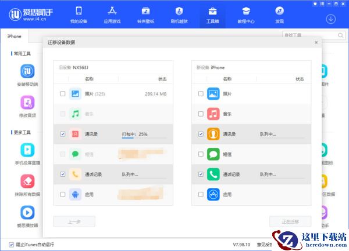The image size is (349, 251).
Task: Click the old device call log phone icon
Action: point(75,174)
